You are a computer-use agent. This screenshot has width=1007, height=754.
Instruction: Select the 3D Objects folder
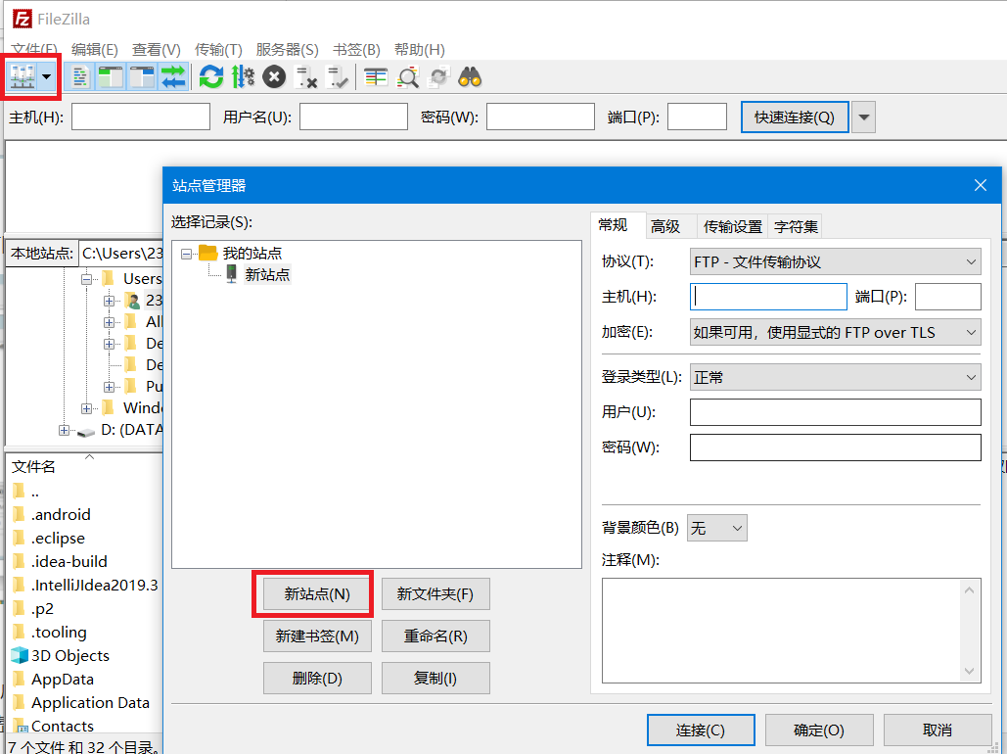coord(70,656)
